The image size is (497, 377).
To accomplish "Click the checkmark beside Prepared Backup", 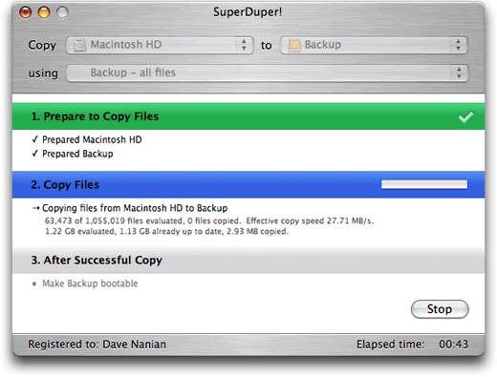I will 35,154.
